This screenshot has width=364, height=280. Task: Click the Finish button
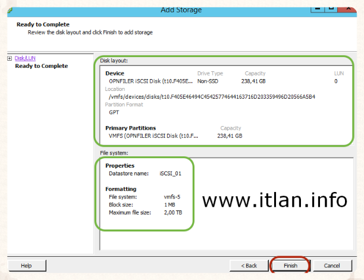point(290,265)
